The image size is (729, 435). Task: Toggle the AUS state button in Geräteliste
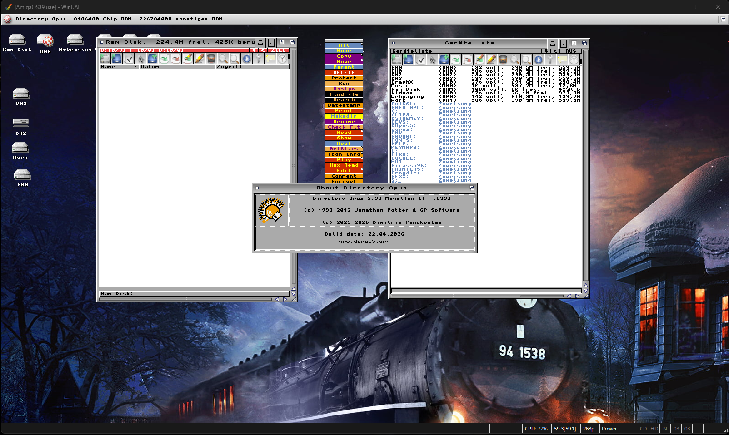(570, 51)
